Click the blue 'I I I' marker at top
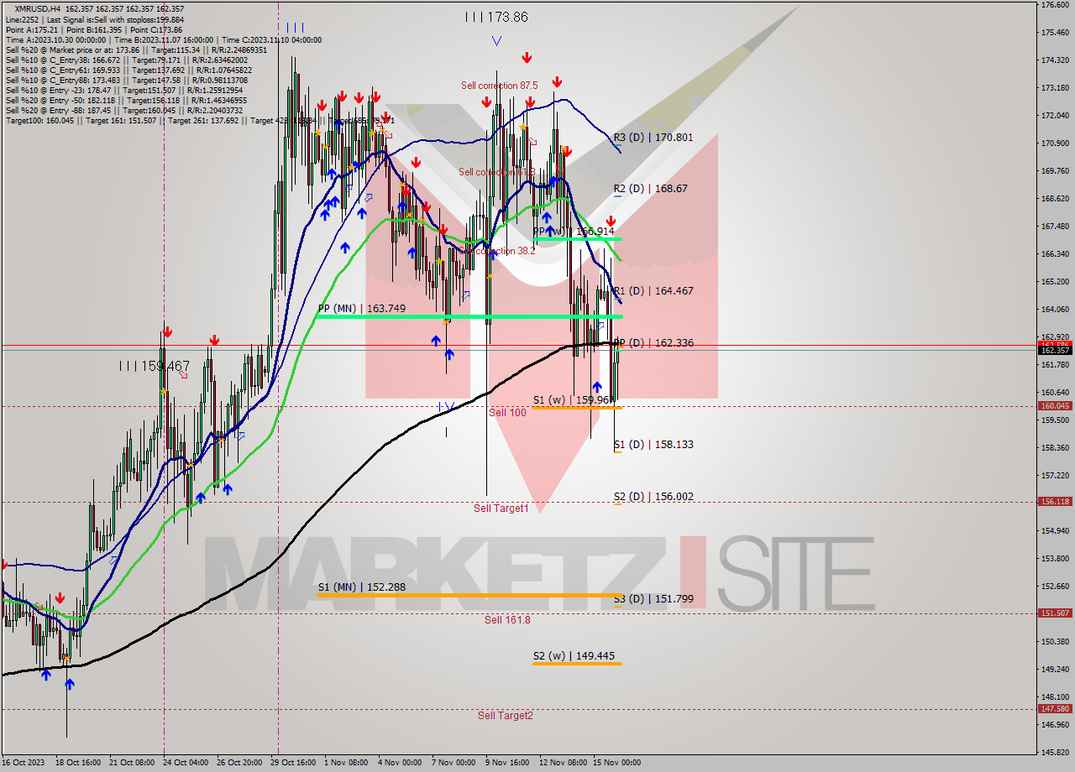The height and width of the screenshot is (772, 1075). [295, 27]
